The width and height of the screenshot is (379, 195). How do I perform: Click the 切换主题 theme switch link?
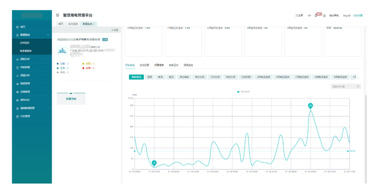(x=358, y=15)
